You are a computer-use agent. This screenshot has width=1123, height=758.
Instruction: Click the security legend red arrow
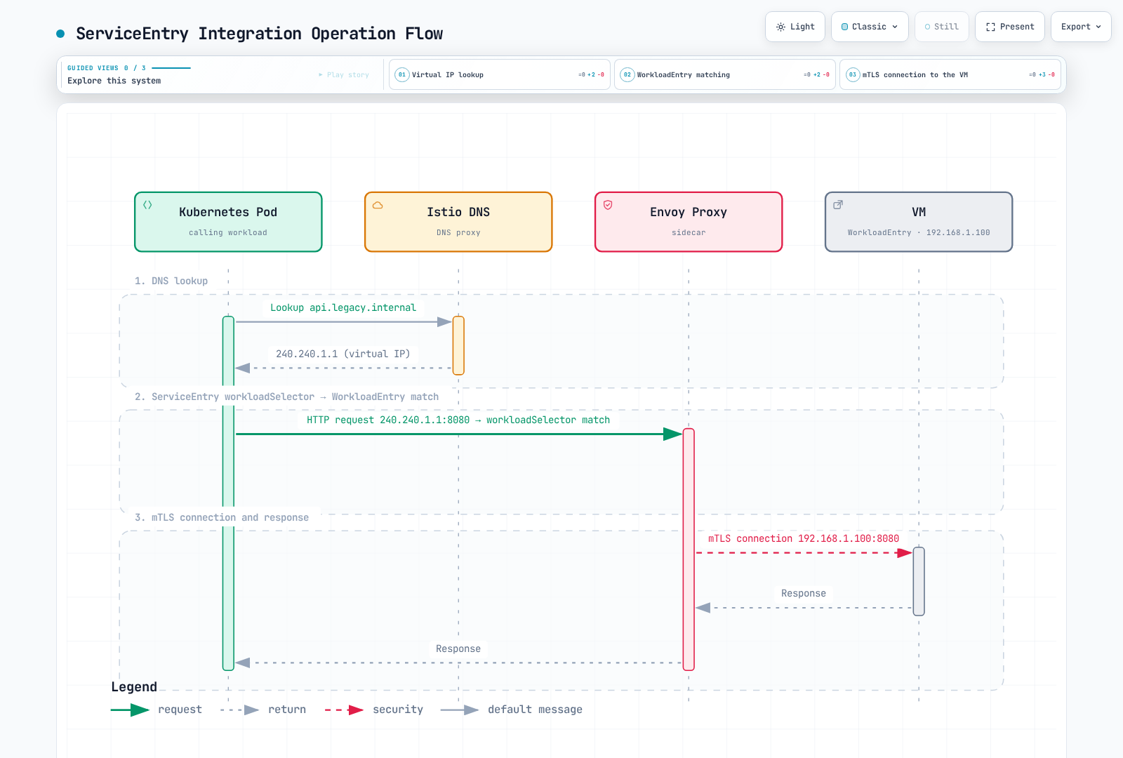(x=344, y=710)
